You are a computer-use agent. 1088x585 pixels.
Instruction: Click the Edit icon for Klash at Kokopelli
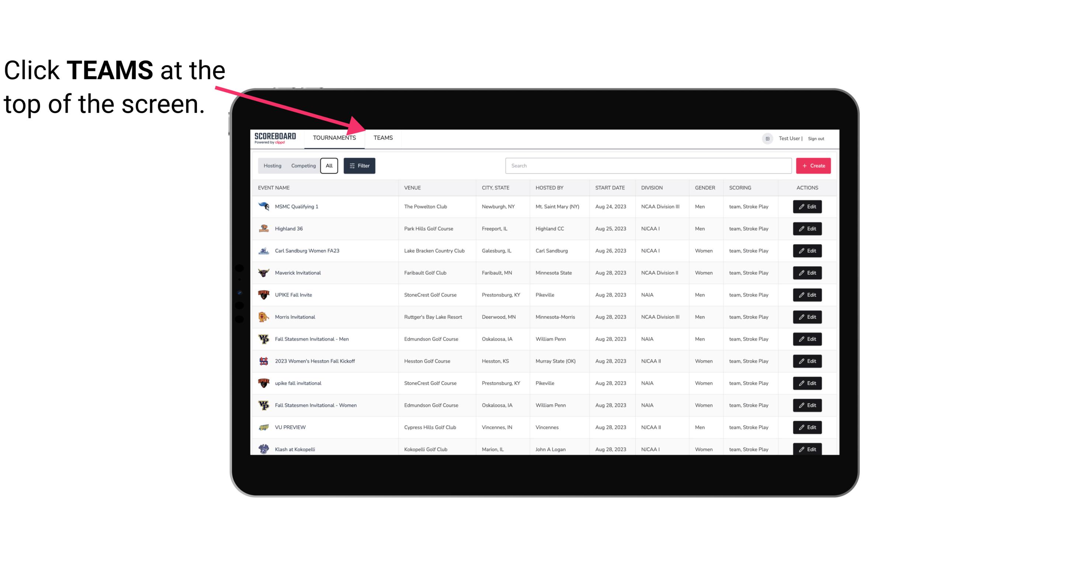807,449
